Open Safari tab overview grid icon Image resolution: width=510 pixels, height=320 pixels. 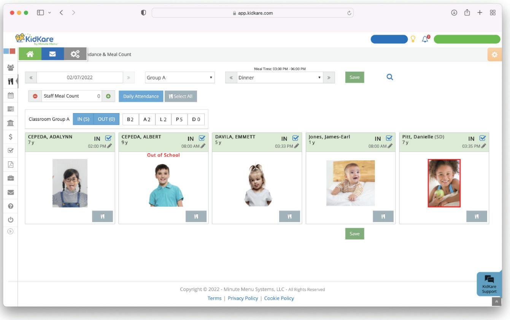coord(493,13)
